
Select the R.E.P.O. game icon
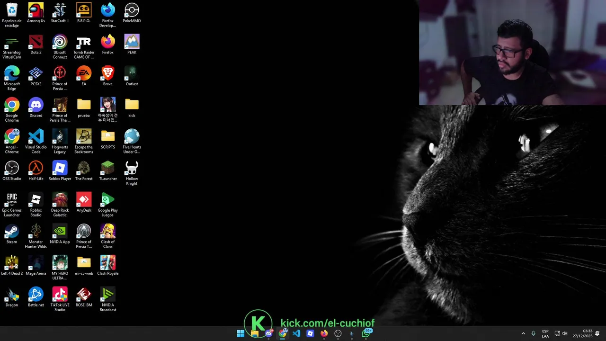point(84,13)
